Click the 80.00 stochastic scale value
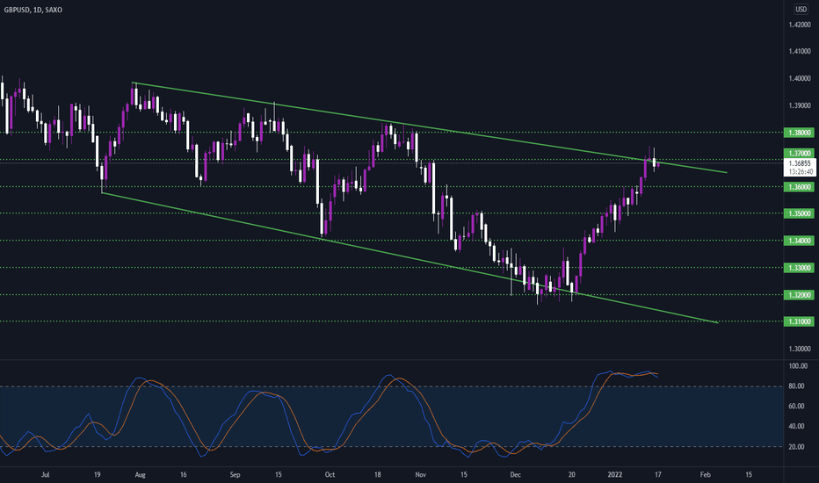Viewport: 819px width, 483px height. tap(796, 386)
